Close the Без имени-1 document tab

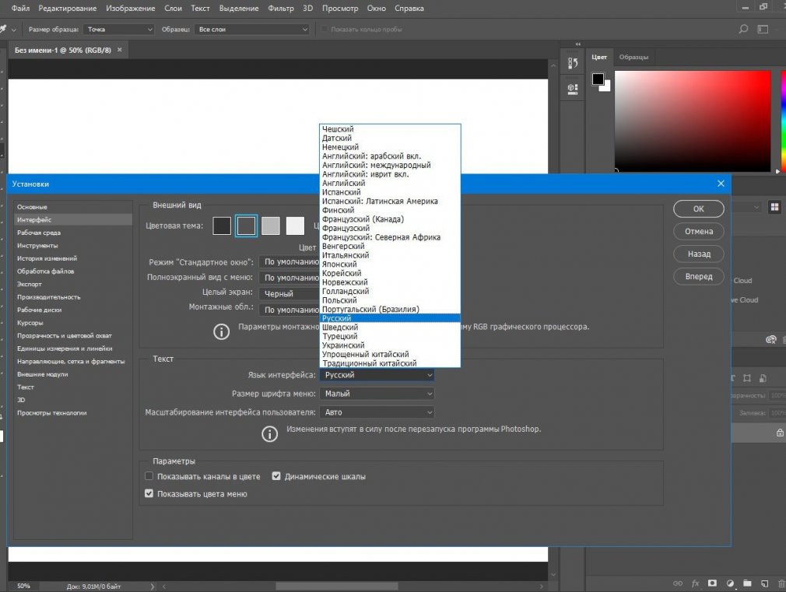[119, 50]
